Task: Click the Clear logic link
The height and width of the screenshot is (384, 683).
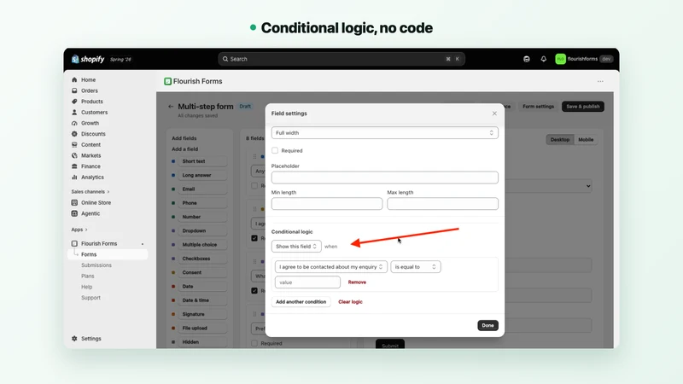Action: (350, 302)
